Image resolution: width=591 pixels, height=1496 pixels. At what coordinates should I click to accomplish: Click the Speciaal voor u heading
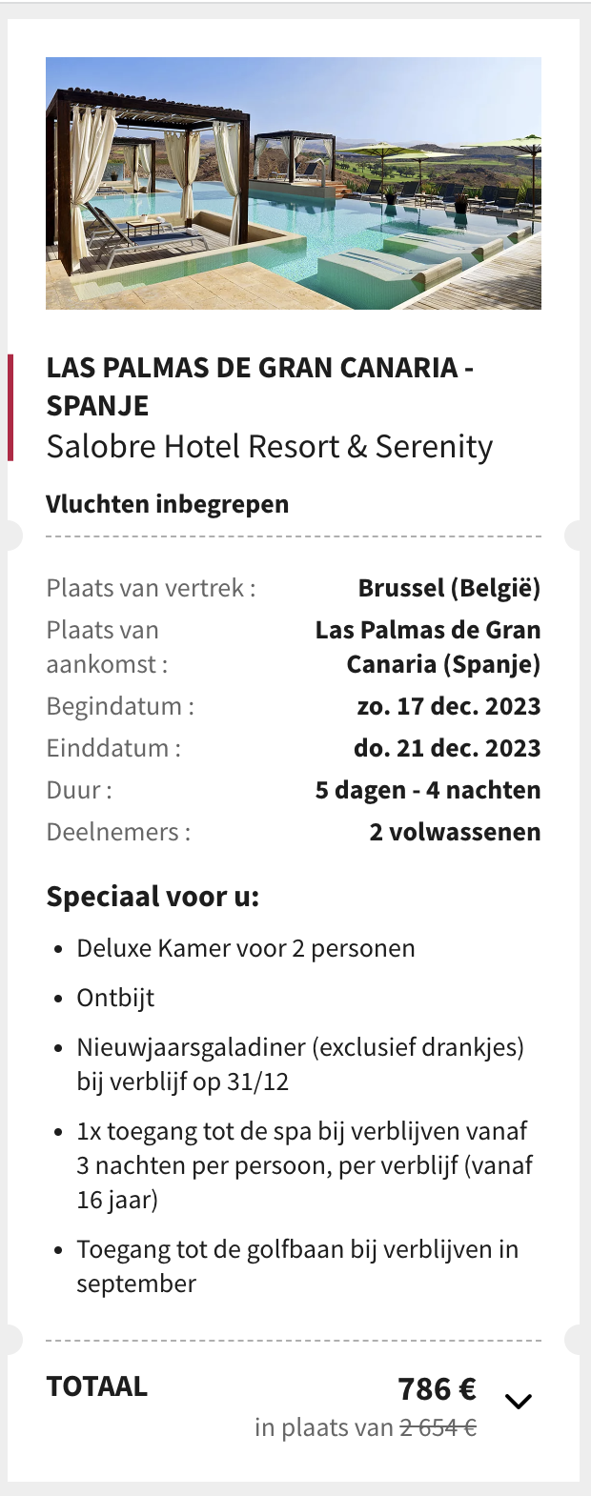pos(153,897)
